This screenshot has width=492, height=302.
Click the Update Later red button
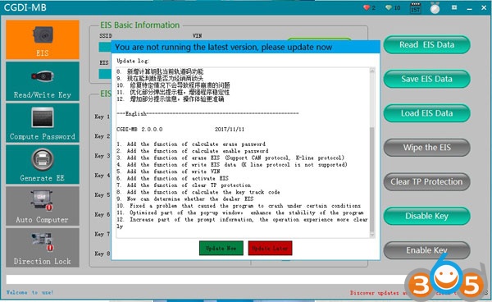coord(270,248)
